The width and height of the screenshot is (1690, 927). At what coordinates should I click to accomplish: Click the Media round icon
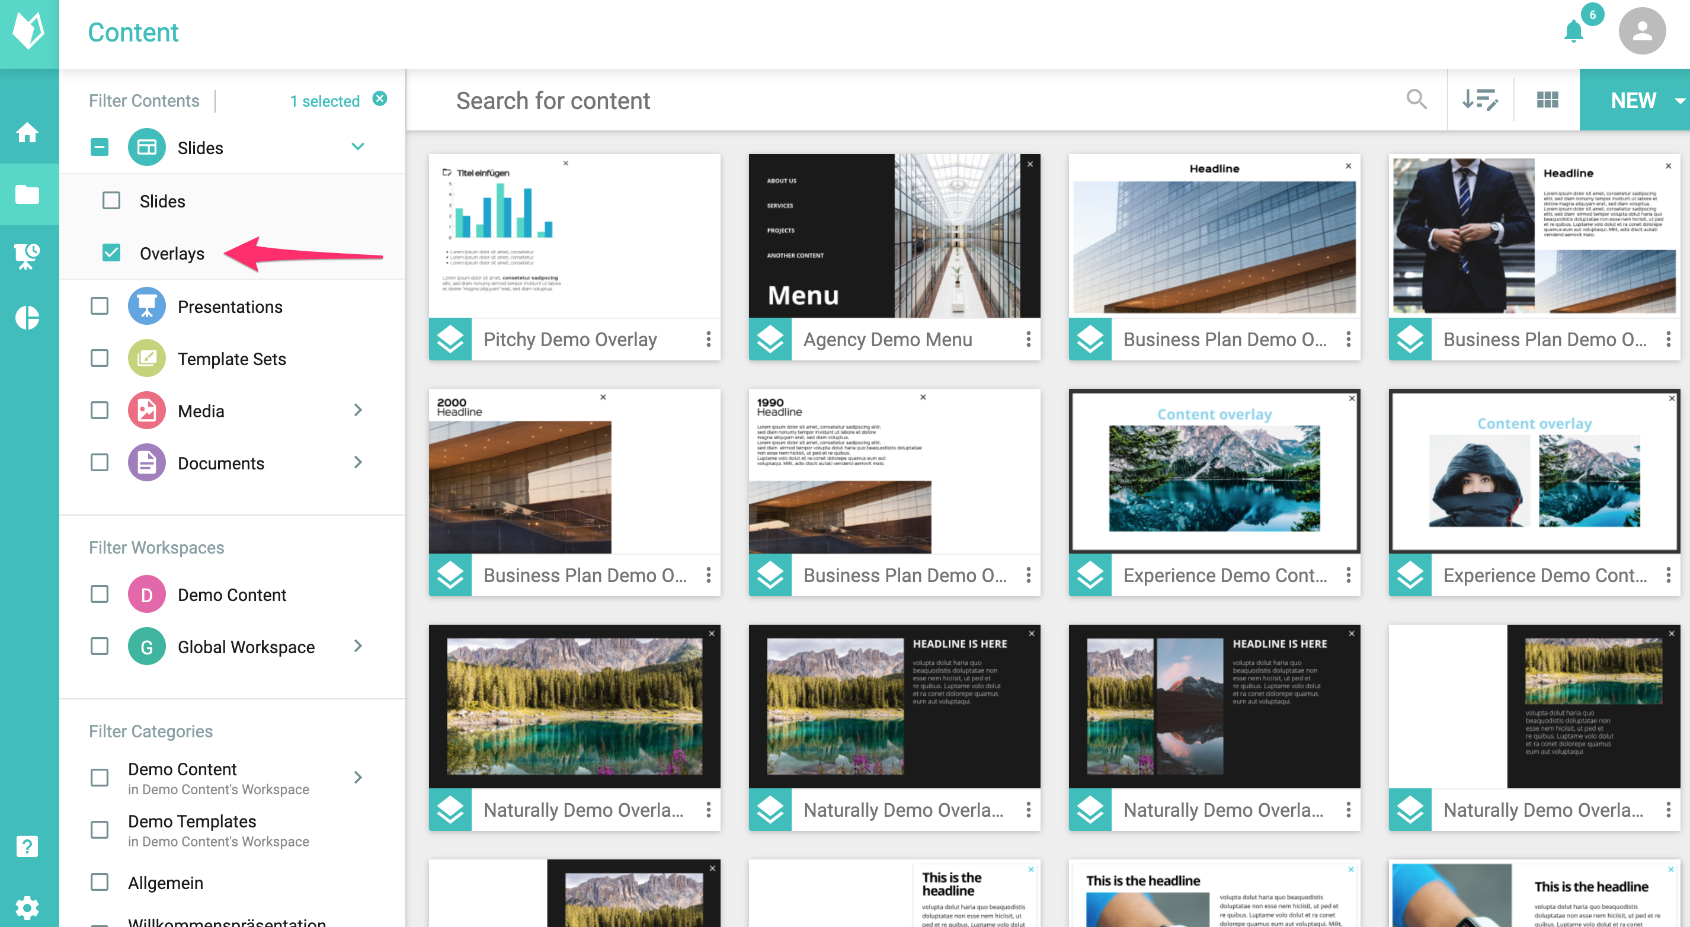pos(147,411)
